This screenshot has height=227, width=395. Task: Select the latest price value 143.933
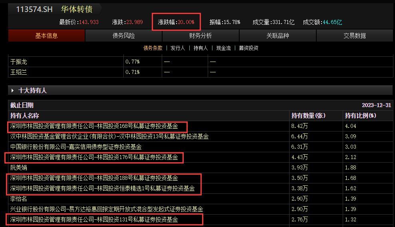[x=89, y=22]
